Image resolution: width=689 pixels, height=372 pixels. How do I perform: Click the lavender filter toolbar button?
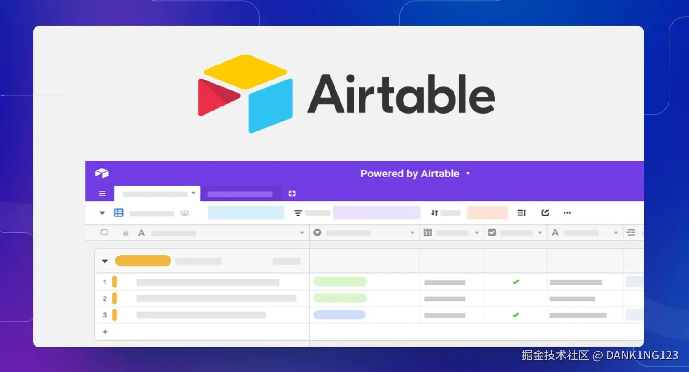tap(377, 213)
